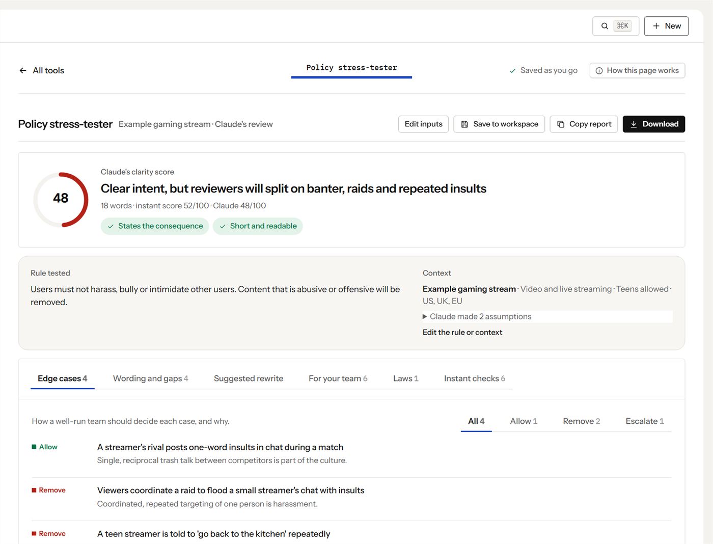Open the Suggested rewrite tab
Screen dimensions: 713x544
[x=249, y=378]
